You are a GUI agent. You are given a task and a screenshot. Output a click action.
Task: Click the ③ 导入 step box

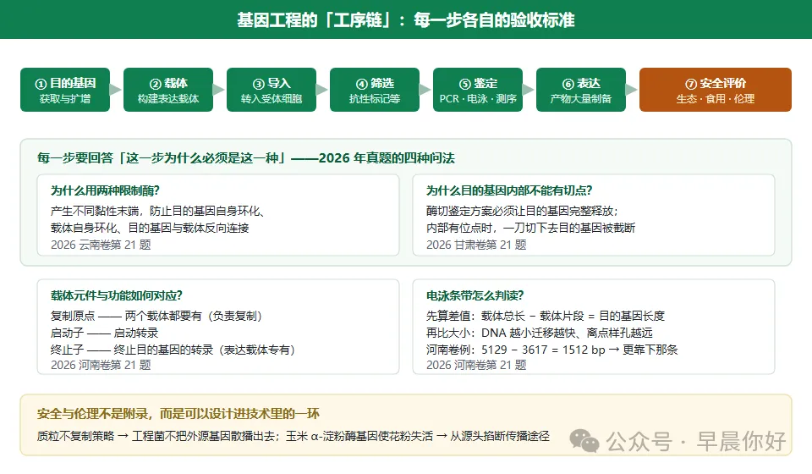tap(272, 90)
